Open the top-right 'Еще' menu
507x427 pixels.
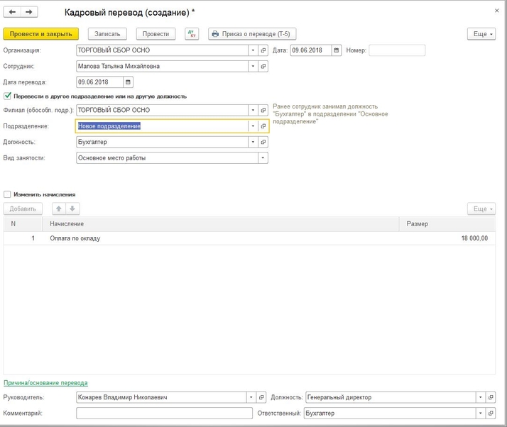pyautogui.click(x=481, y=33)
